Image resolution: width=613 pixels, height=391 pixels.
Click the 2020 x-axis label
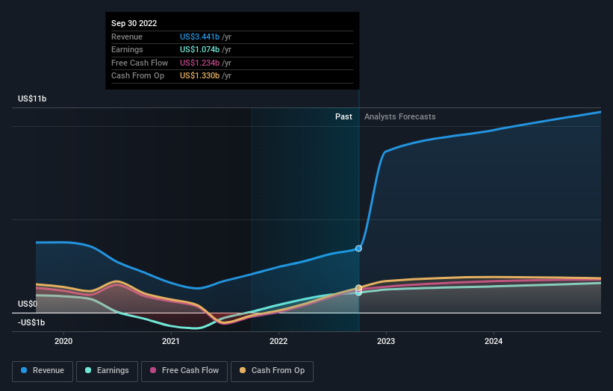pos(63,341)
